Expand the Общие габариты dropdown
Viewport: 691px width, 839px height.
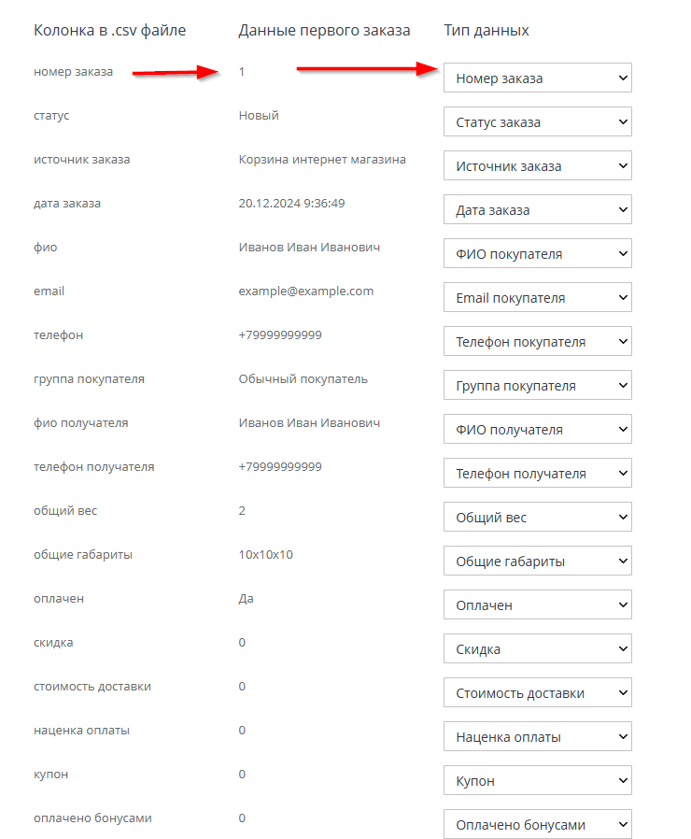pos(537,562)
